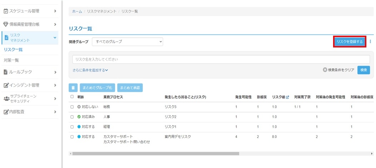
Task: Expand the スケジュール管理 chevron
Action: click(x=55, y=11)
